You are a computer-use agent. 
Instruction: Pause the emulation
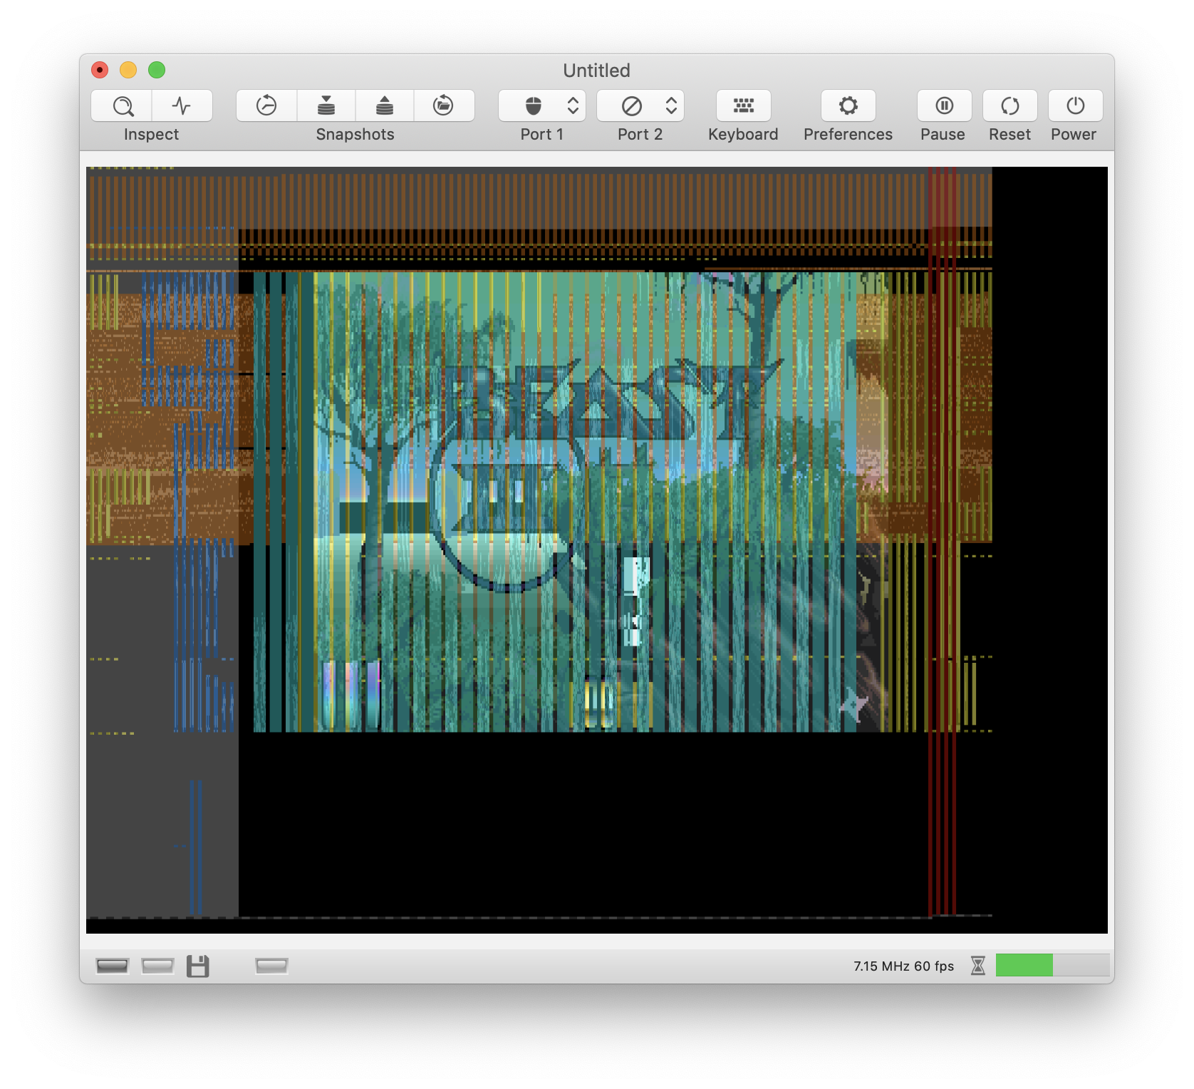pos(944,106)
